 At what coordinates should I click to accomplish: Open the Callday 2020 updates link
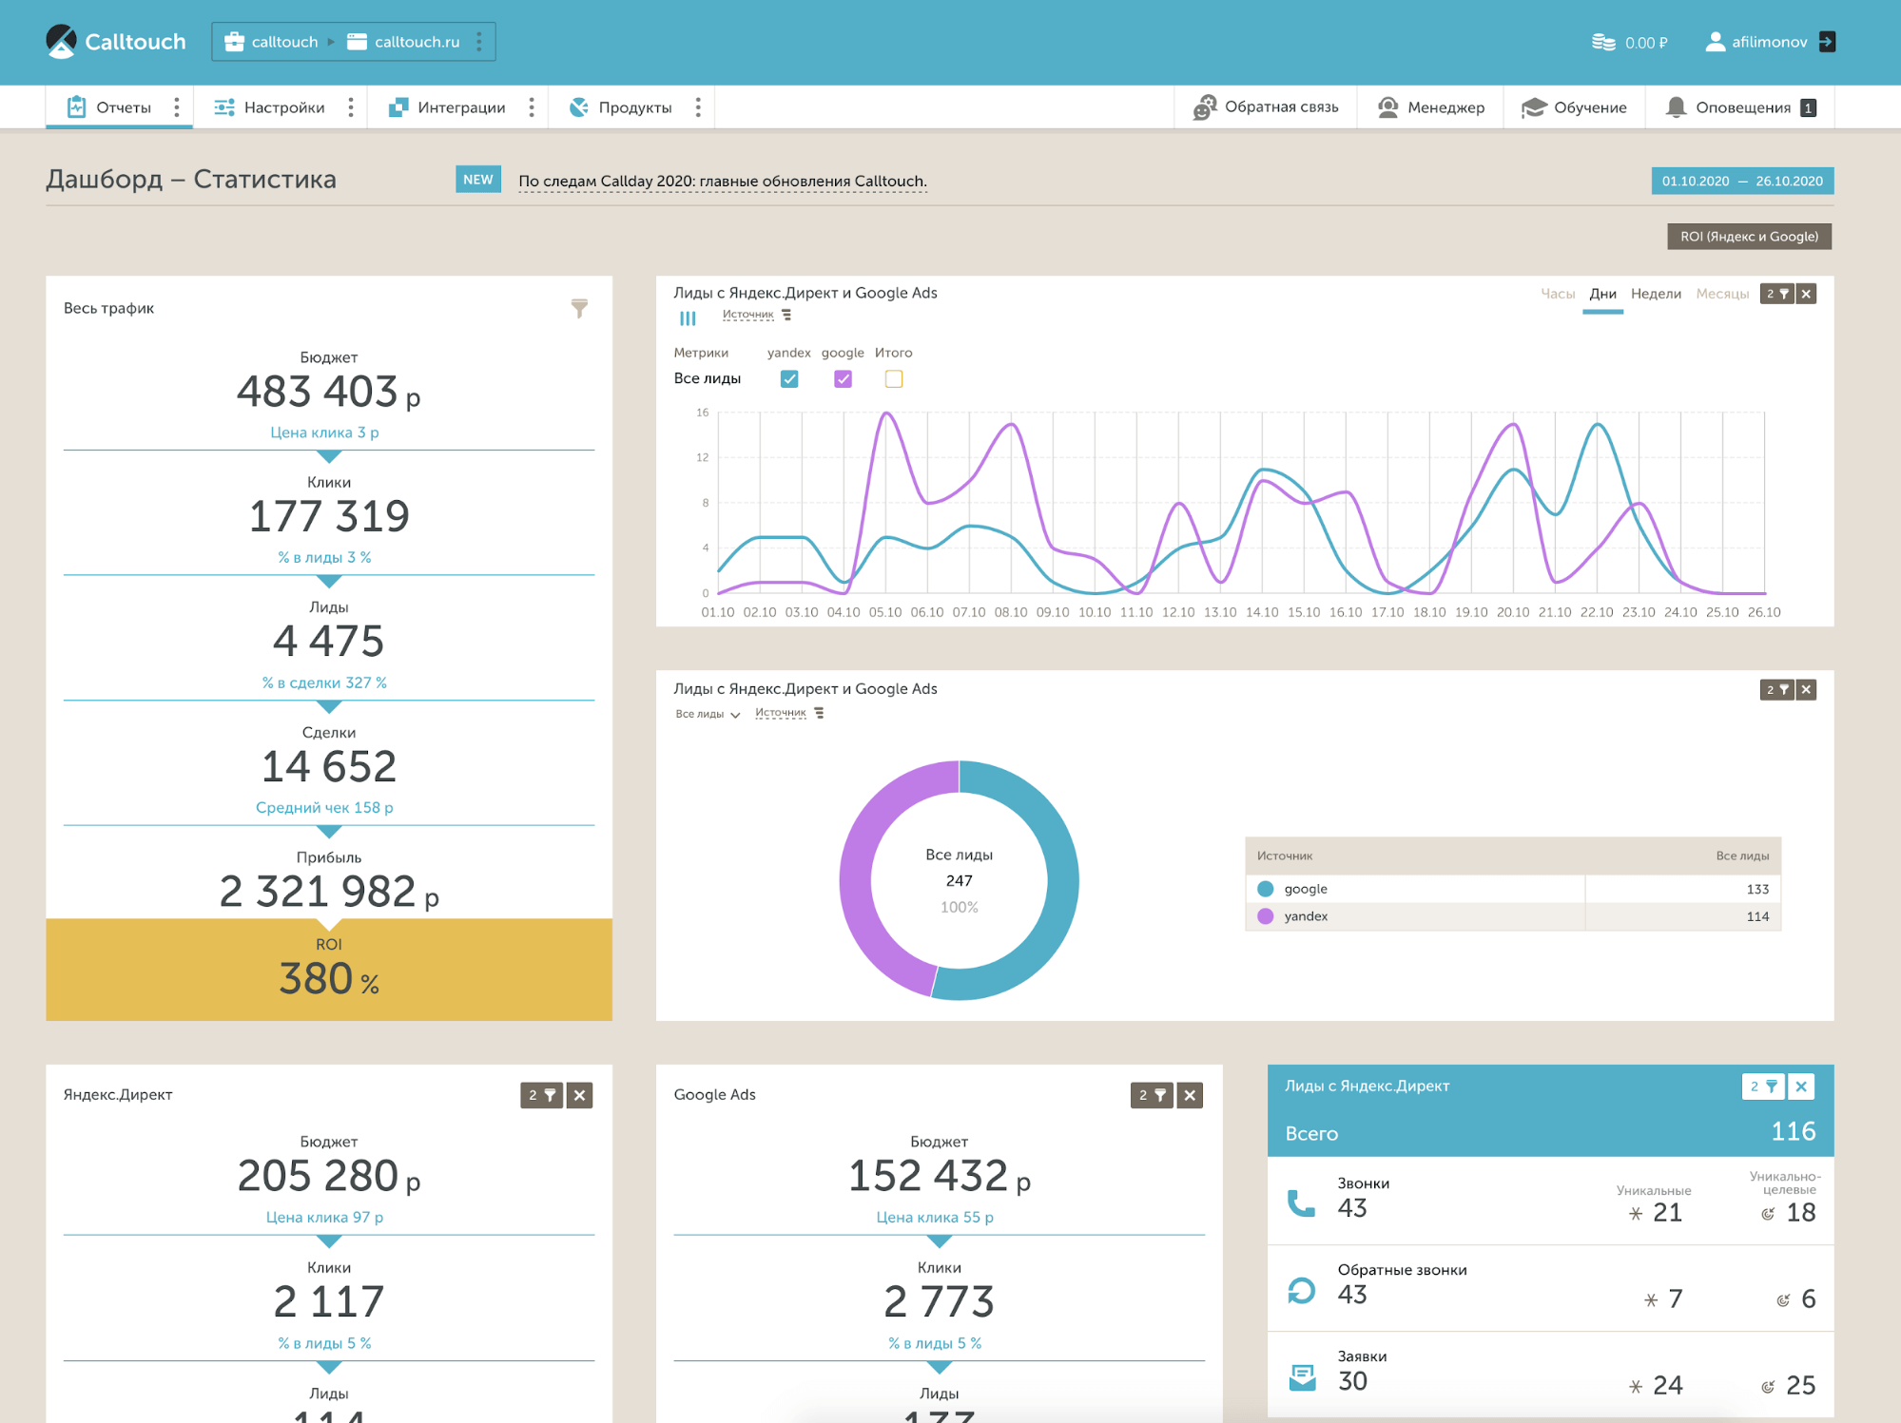coord(722,182)
